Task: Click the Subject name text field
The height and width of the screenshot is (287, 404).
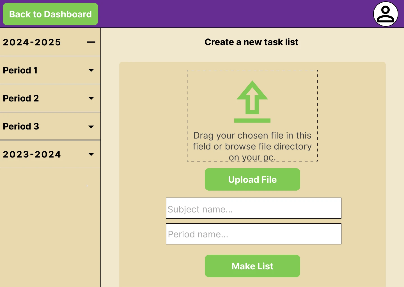Action: point(253,208)
